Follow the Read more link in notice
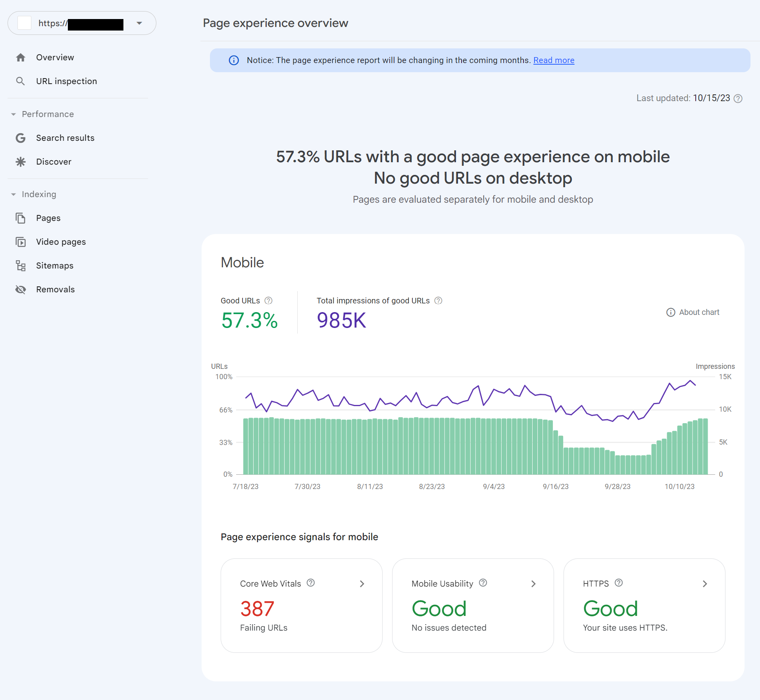760x700 pixels. 554,60
